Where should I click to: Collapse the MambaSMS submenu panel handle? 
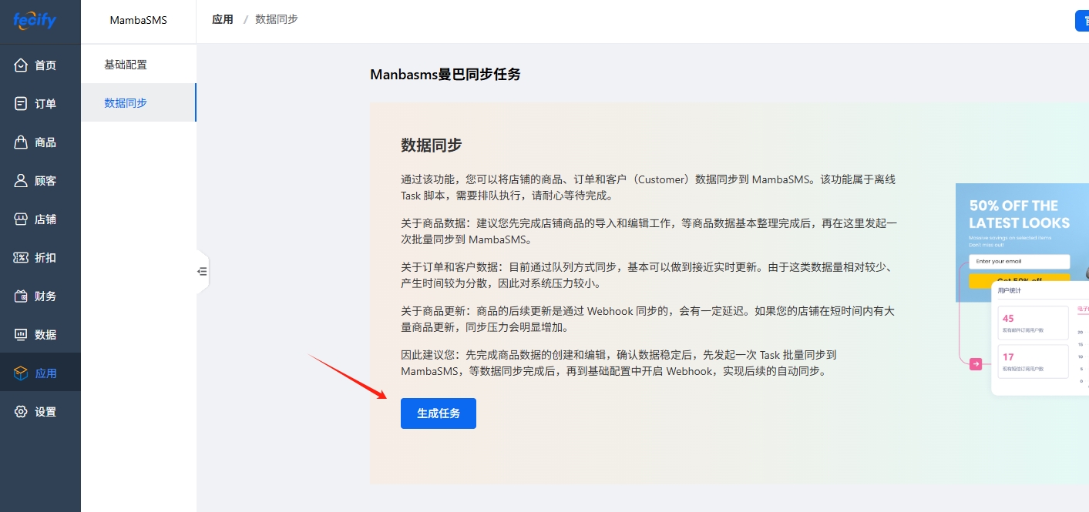pos(202,271)
